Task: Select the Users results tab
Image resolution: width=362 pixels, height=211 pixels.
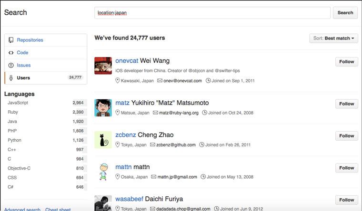Action: tap(46, 78)
